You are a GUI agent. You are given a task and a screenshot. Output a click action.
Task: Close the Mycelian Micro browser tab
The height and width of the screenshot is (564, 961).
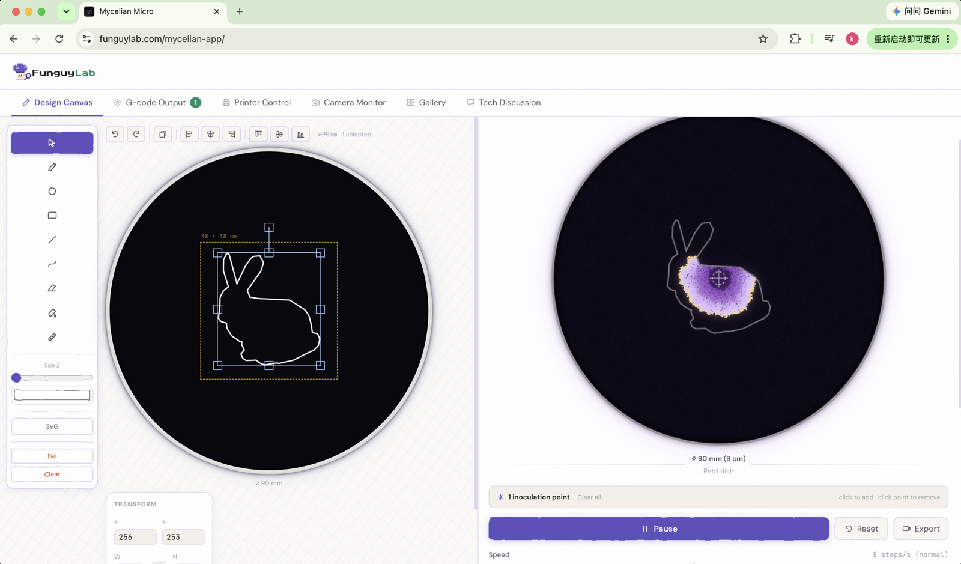(217, 11)
